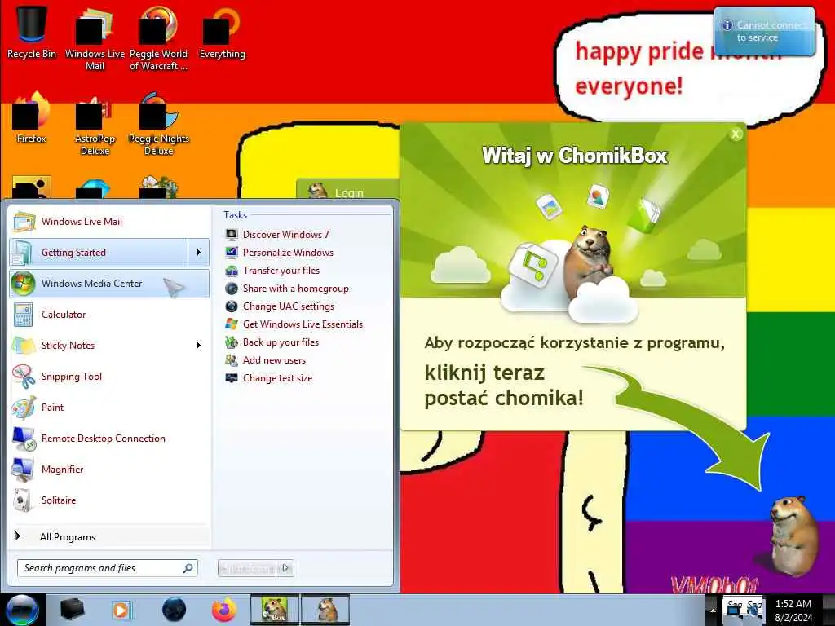Viewport: 835px width, 626px height.
Task: Open Solitaire from Start menu
Action: [x=109, y=500]
